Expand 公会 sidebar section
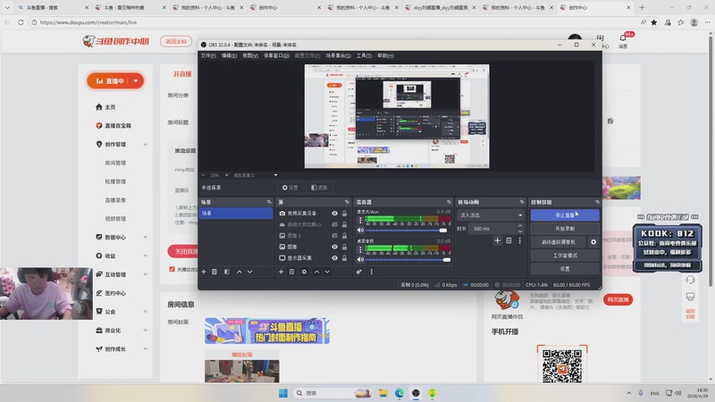This screenshot has width=715, height=402. click(x=146, y=312)
